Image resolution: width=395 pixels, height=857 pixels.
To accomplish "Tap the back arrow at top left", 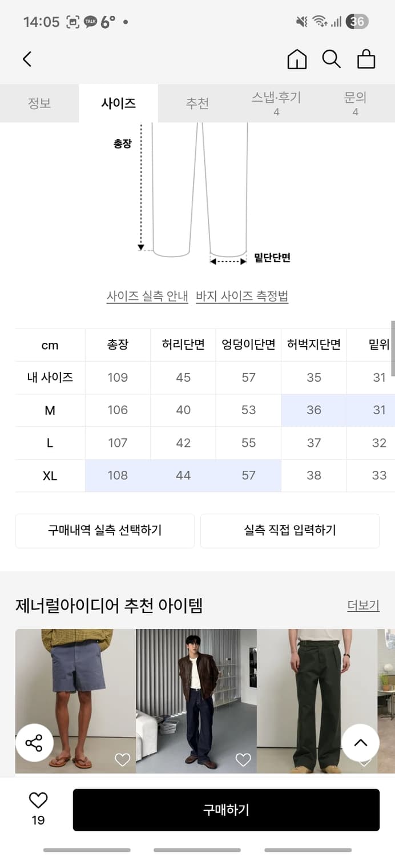I will tap(27, 59).
